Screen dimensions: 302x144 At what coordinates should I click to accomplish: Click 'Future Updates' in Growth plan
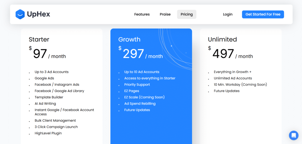pos(137,110)
